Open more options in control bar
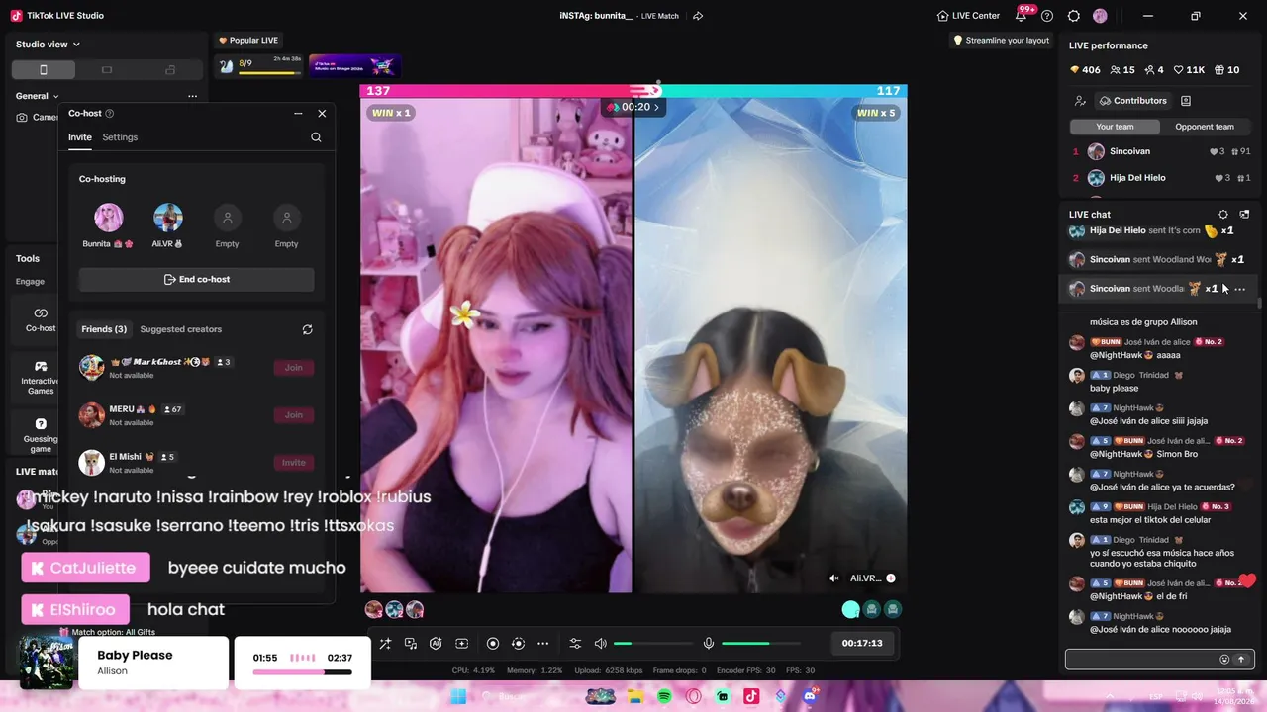Image resolution: width=1267 pixels, height=712 pixels. pyautogui.click(x=542, y=644)
